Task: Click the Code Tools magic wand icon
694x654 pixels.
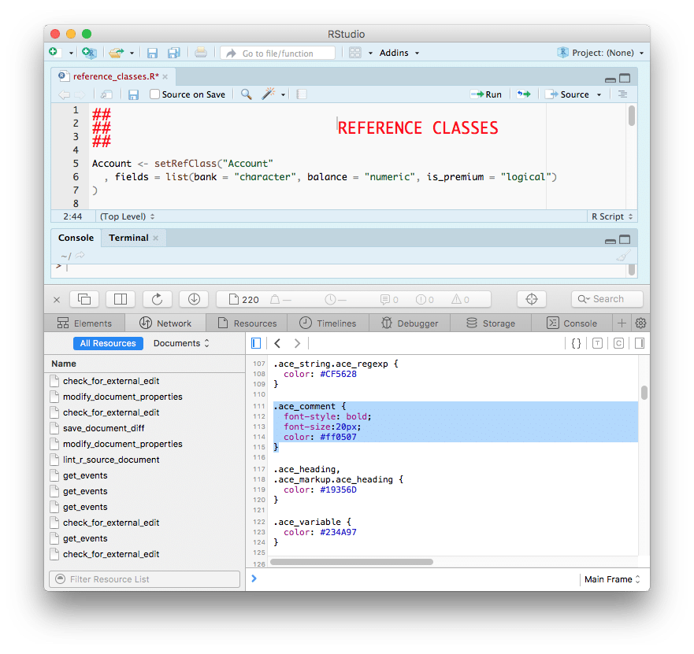Action: click(268, 94)
